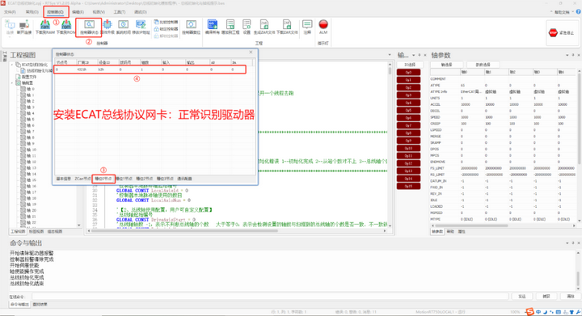Click the online command input field
Screen dimensions: 582x316
[x=269, y=296]
